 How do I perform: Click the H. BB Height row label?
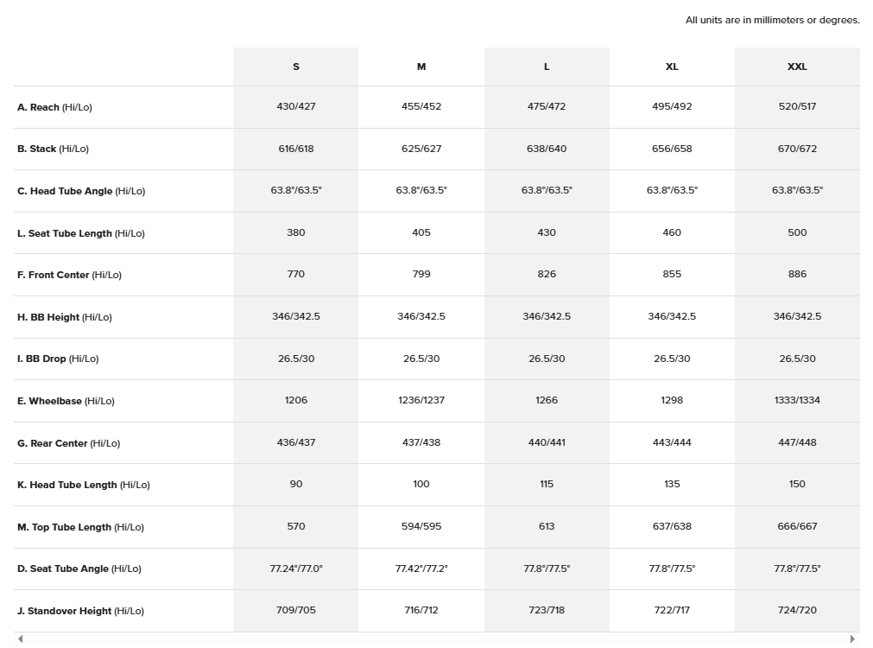coord(65,317)
